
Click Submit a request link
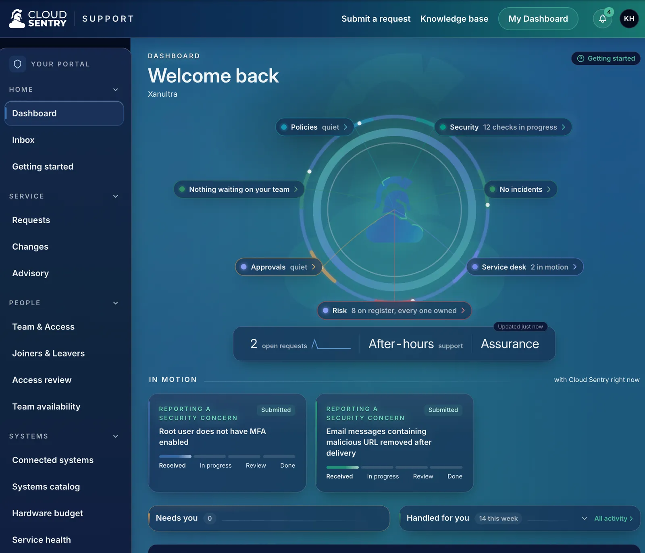[376, 19]
